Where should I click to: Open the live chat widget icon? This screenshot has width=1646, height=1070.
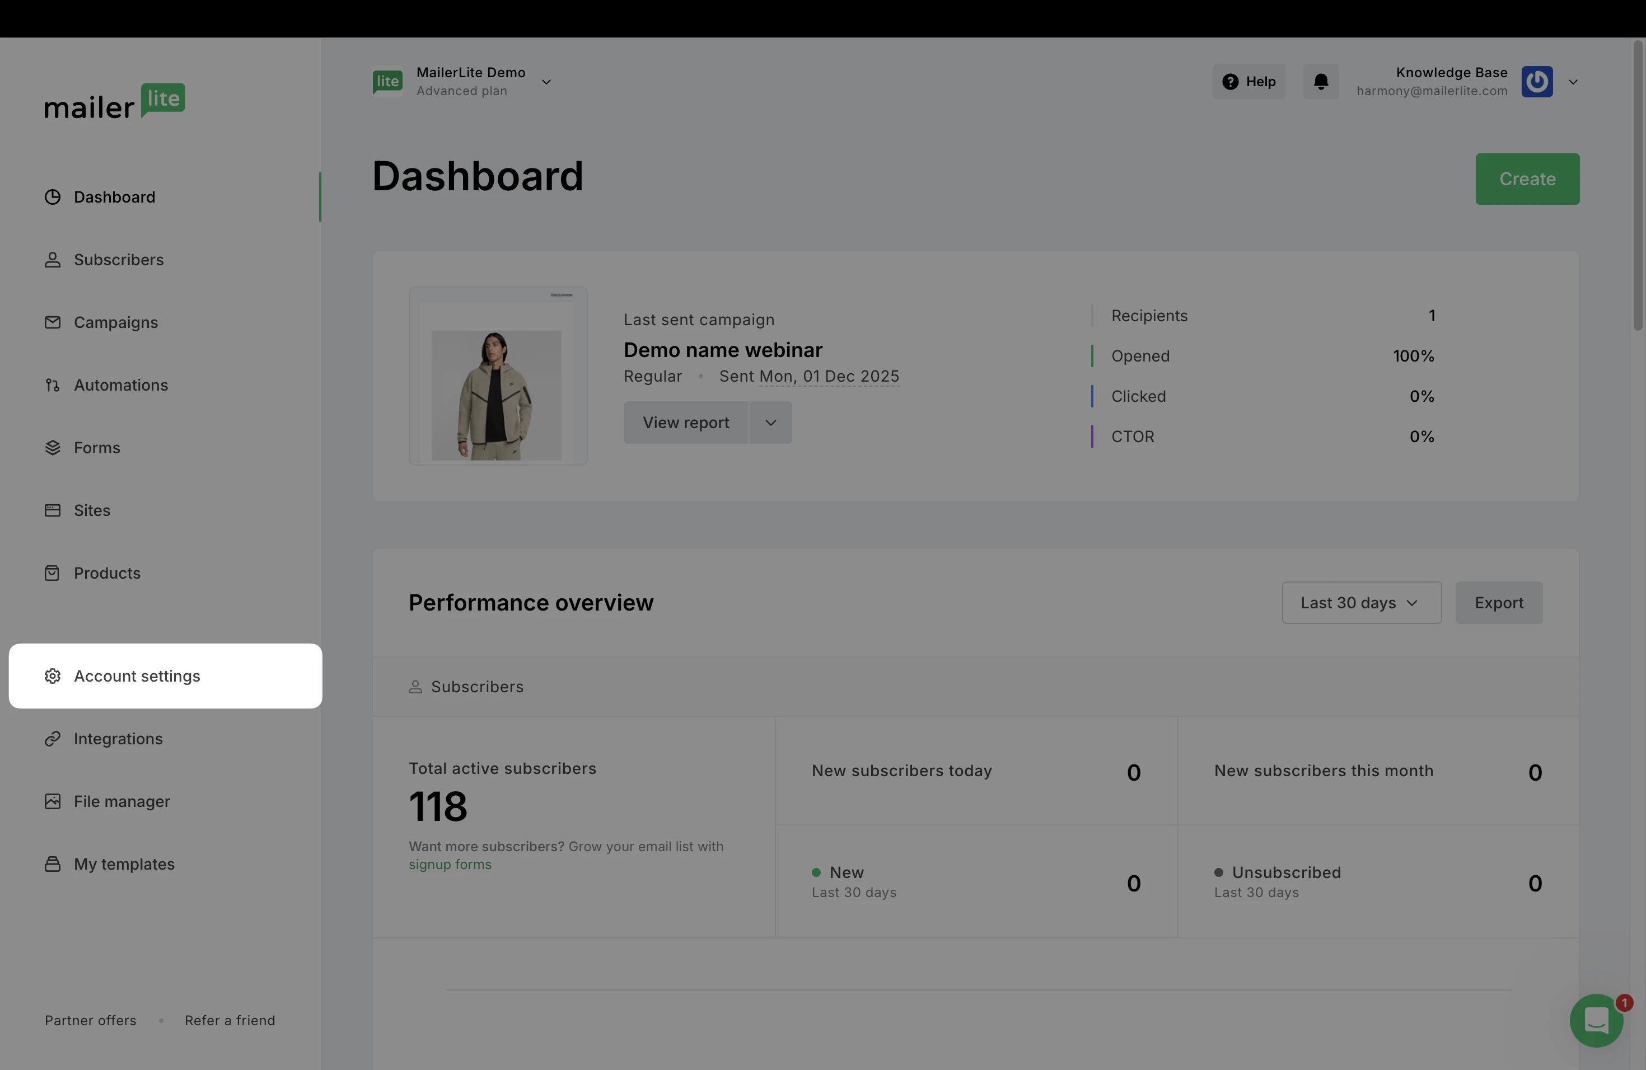[x=1596, y=1020]
